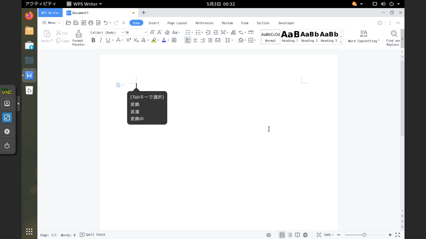This screenshot has height=239, width=426.
Task: Open Word Typesetting options
Action: pos(364,36)
